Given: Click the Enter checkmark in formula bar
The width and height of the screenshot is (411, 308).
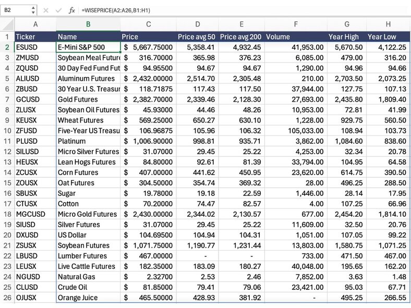Looking at the screenshot, I should (x=58, y=10).
